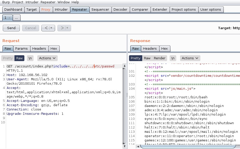This screenshot has width=240, height=149.
Task: Open the Window menu
Action: click(x=63, y=2)
